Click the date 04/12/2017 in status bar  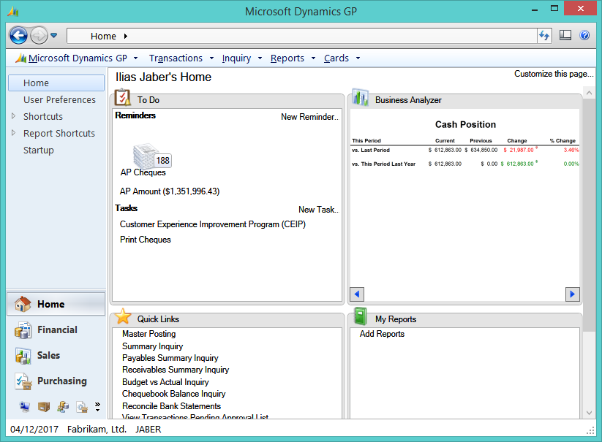tap(34, 430)
